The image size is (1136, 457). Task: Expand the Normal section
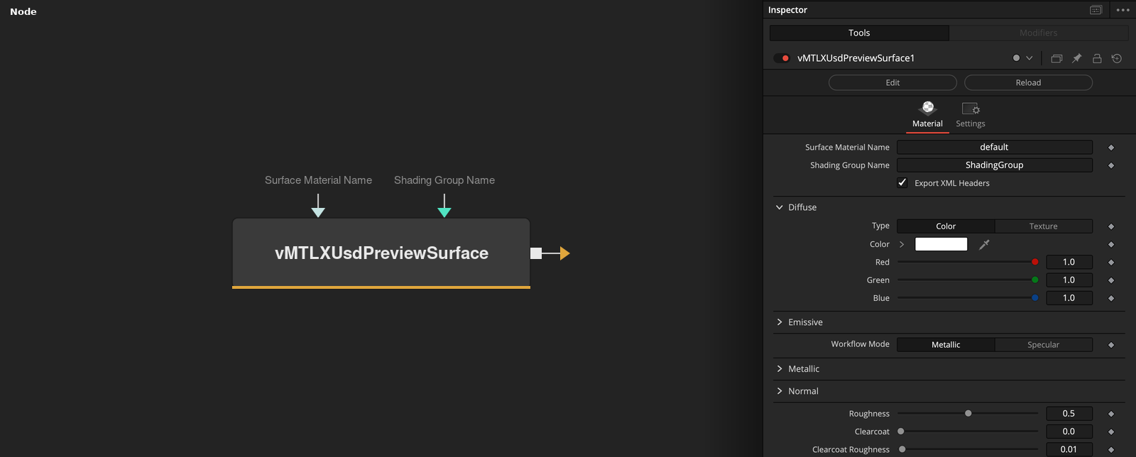780,391
